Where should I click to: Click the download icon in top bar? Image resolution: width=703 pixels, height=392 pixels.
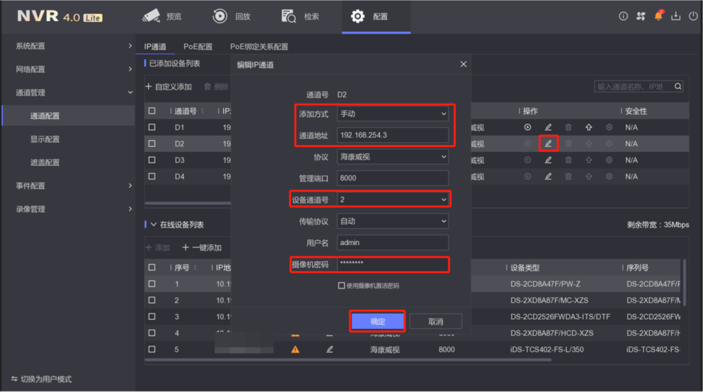pos(676,16)
